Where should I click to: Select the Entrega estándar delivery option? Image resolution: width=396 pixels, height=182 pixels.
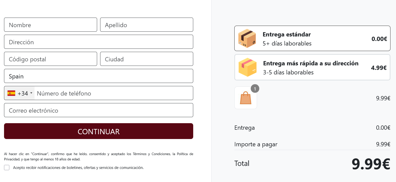(312, 38)
